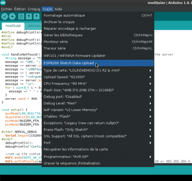Open the Croquis menu
The image size is (192, 181).
(x=34, y=9)
